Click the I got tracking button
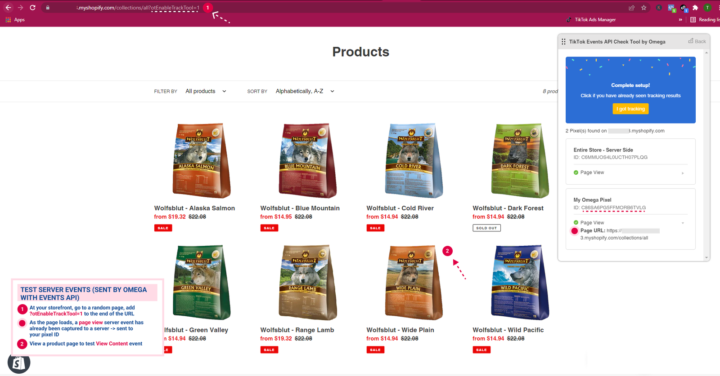The image size is (720, 376). (x=630, y=109)
